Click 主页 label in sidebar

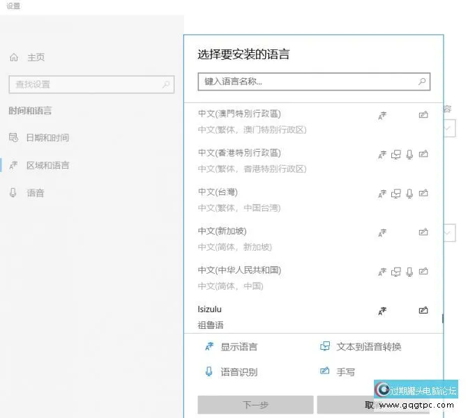pyautogui.click(x=36, y=57)
